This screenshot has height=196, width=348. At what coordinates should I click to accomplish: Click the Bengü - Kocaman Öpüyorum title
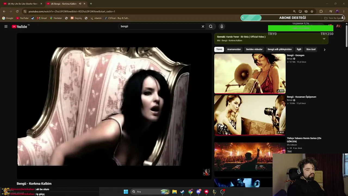pyautogui.click(x=302, y=97)
